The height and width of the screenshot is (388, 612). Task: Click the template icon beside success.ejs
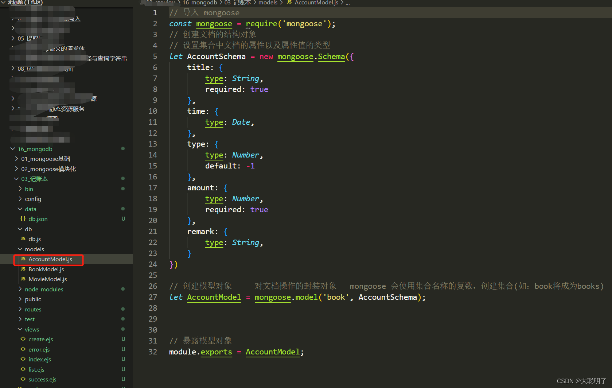(x=23, y=379)
